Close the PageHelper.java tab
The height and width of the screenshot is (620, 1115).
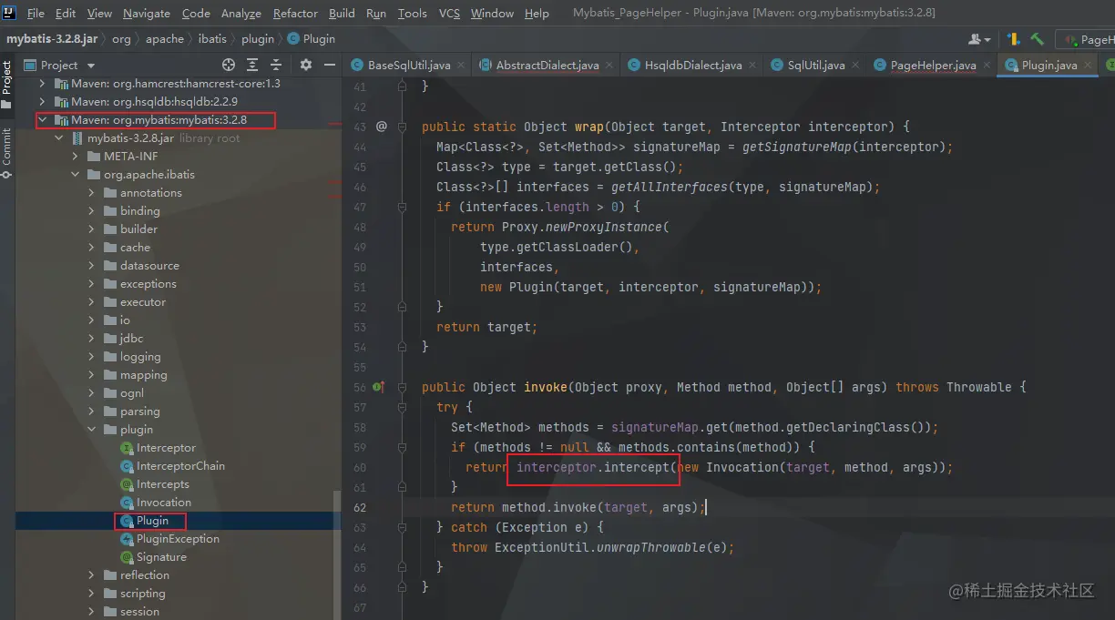click(x=987, y=66)
